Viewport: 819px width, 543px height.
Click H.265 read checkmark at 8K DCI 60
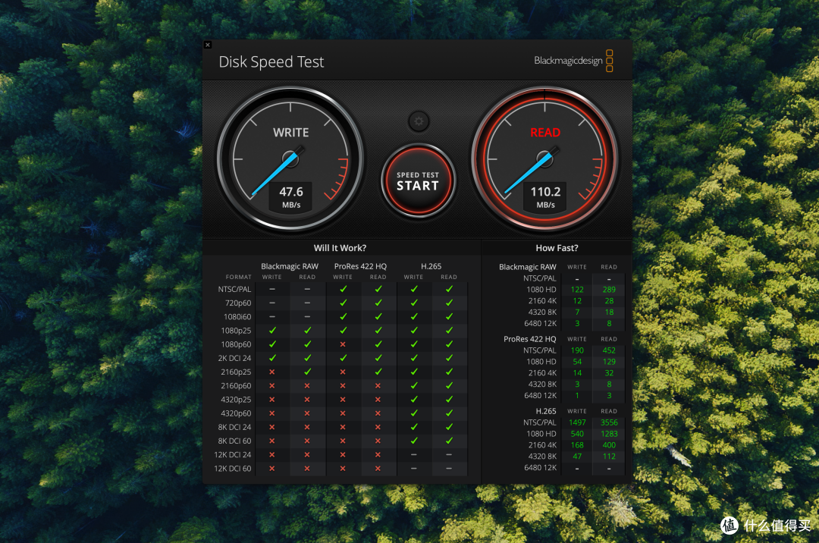[x=449, y=441]
